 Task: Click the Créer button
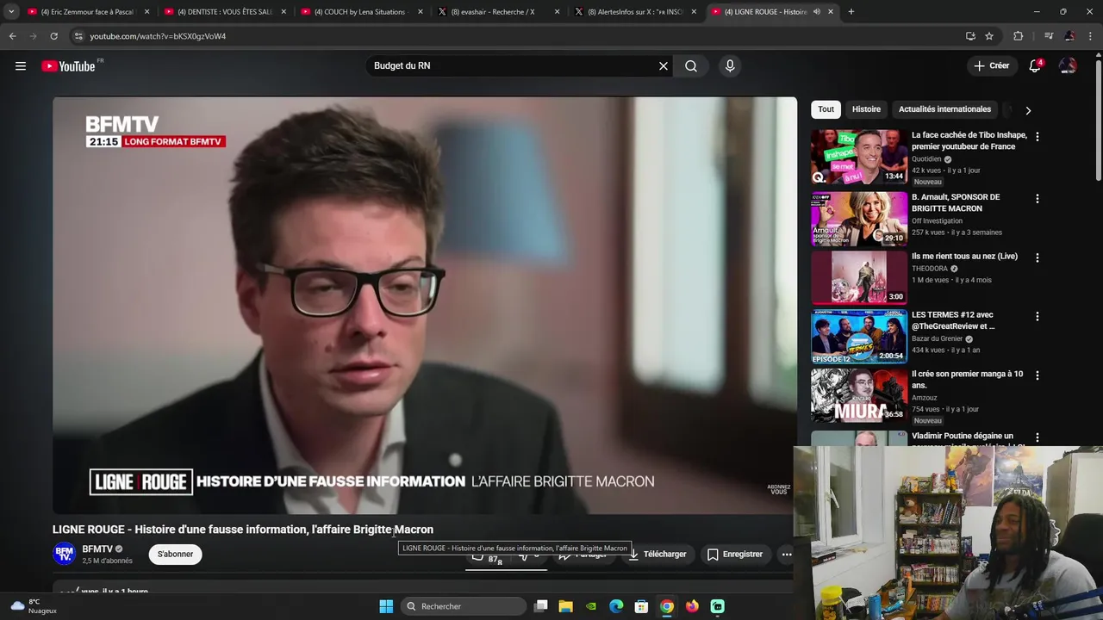[991, 66]
